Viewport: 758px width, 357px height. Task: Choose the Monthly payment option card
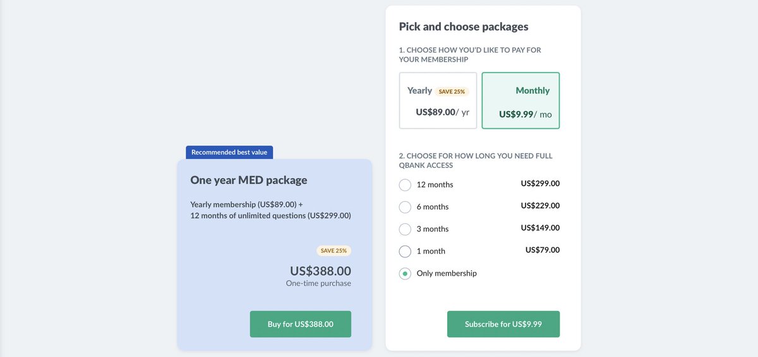click(520, 100)
